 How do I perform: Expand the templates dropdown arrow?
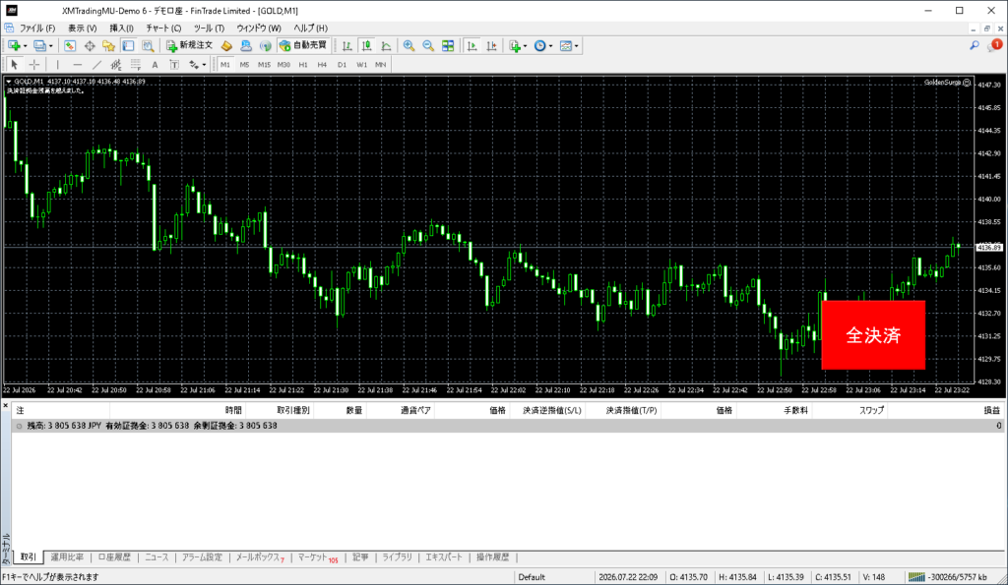pos(576,46)
